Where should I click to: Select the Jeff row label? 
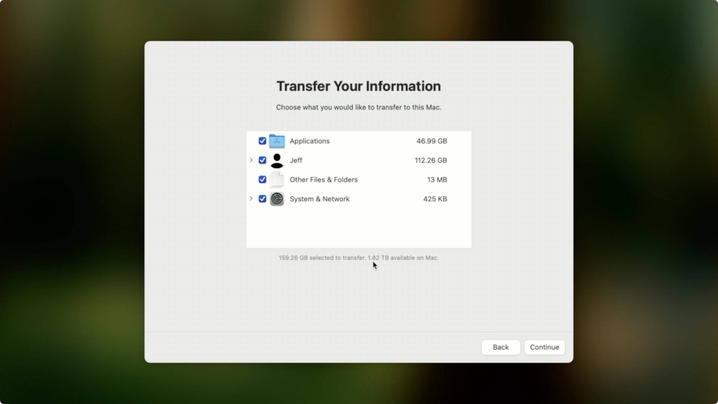[x=296, y=160]
